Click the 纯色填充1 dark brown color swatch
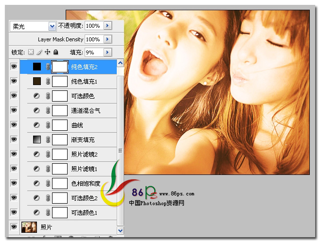The width and height of the screenshot is (321, 243). point(37,82)
